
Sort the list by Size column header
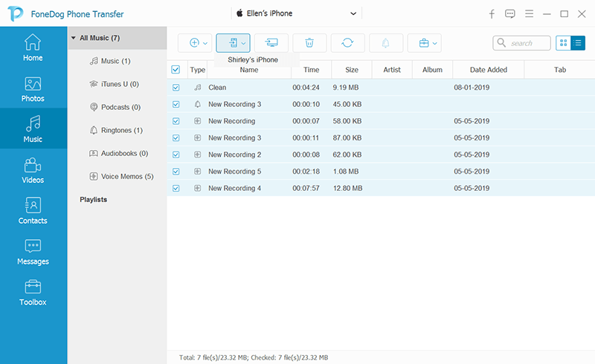pos(352,70)
